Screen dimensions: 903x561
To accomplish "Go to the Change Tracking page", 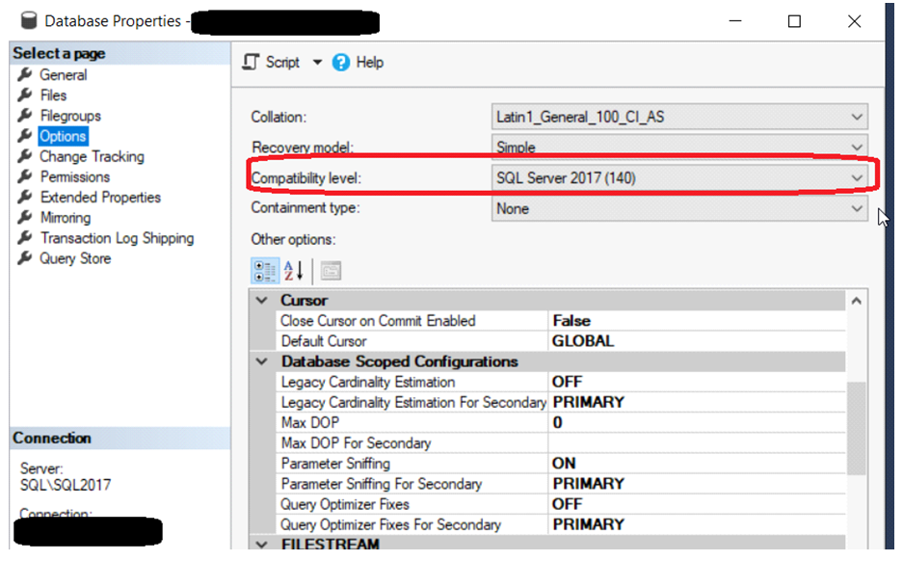I will click(x=92, y=156).
